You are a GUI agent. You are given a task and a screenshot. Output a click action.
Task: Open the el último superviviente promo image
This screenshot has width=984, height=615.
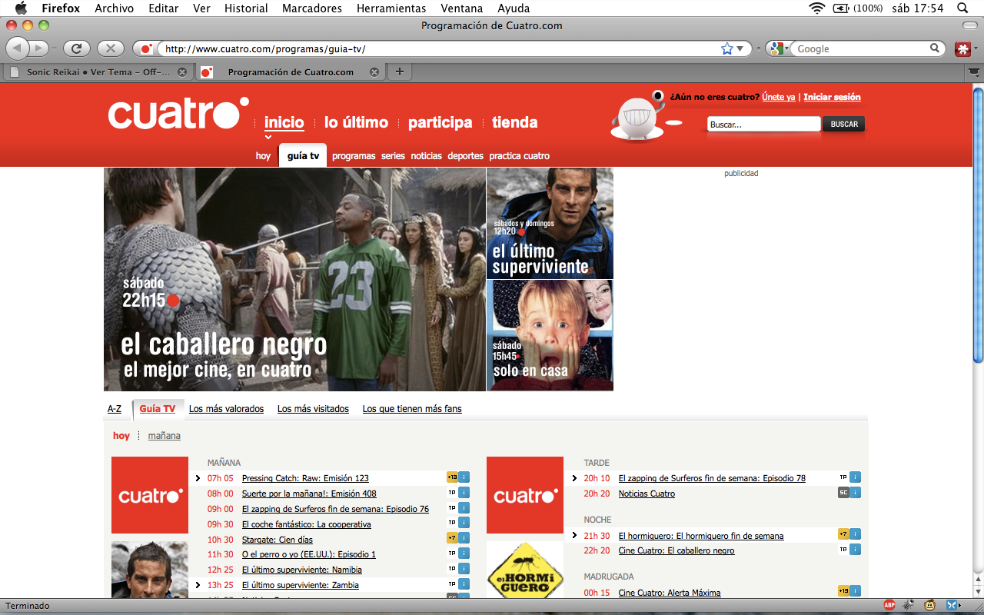point(550,223)
